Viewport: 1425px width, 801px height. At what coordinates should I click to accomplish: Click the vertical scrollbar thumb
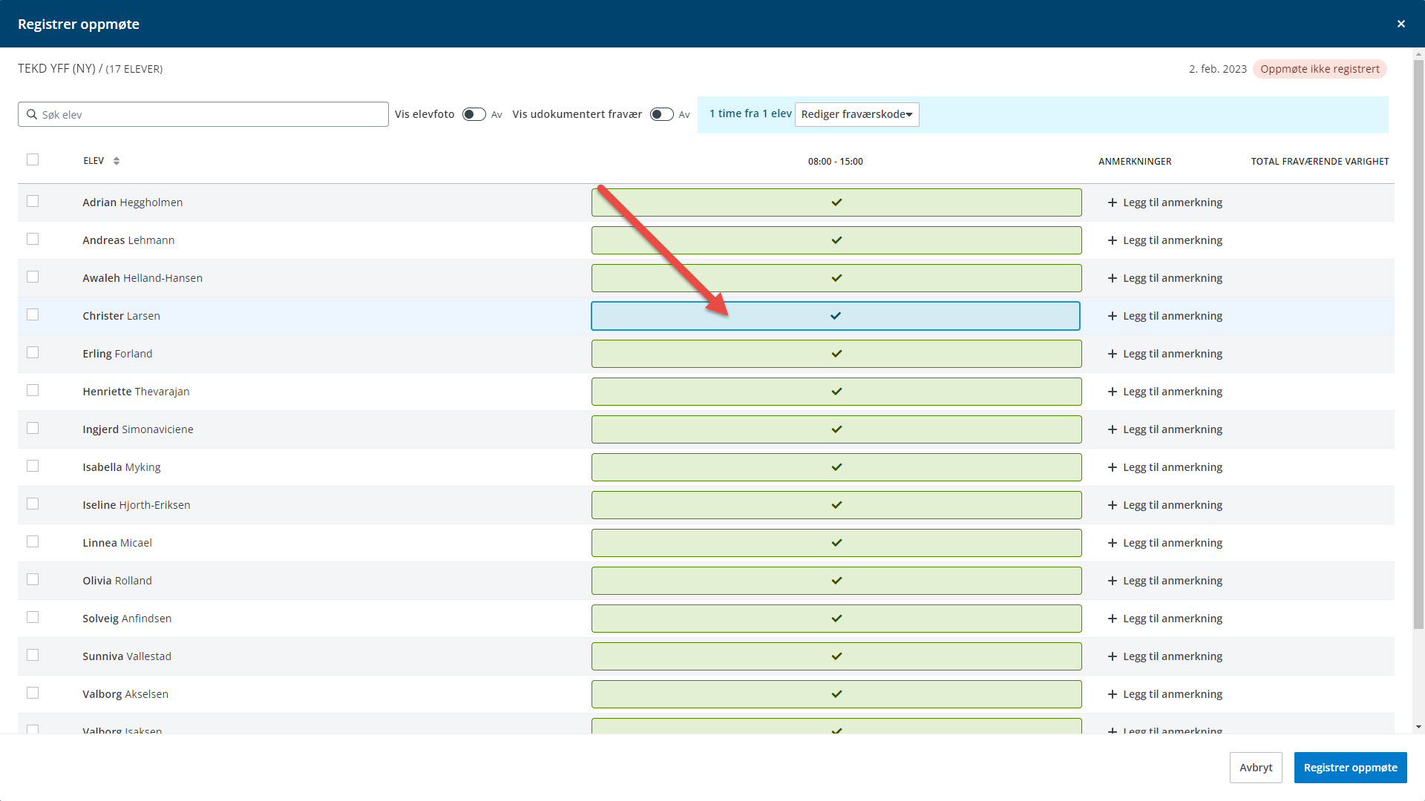1418,345
